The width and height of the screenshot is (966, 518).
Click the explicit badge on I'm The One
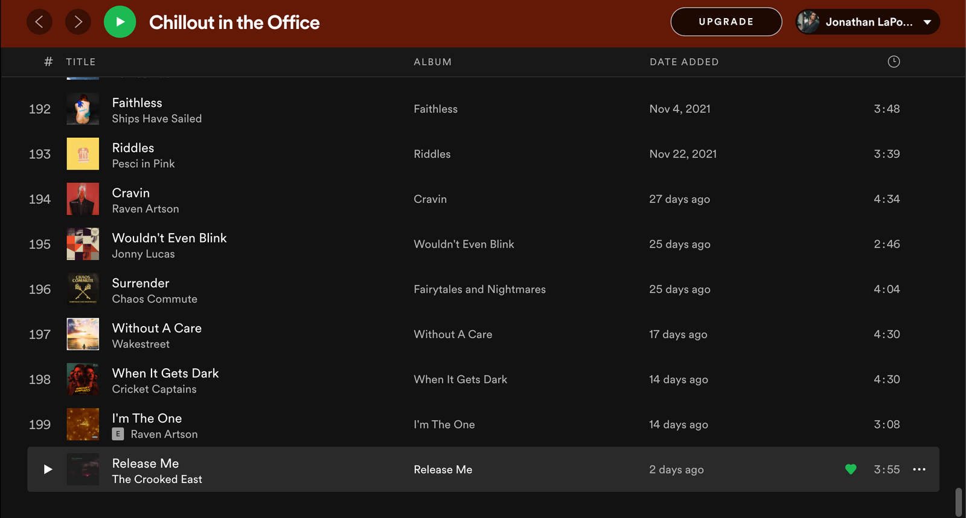(118, 434)
